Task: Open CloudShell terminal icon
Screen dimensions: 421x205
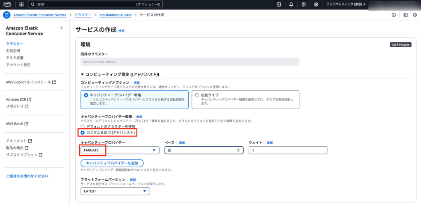Action: point(279,5)
